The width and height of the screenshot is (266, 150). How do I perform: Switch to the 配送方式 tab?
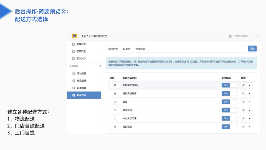pyautogui.click(x=113, y=49)
